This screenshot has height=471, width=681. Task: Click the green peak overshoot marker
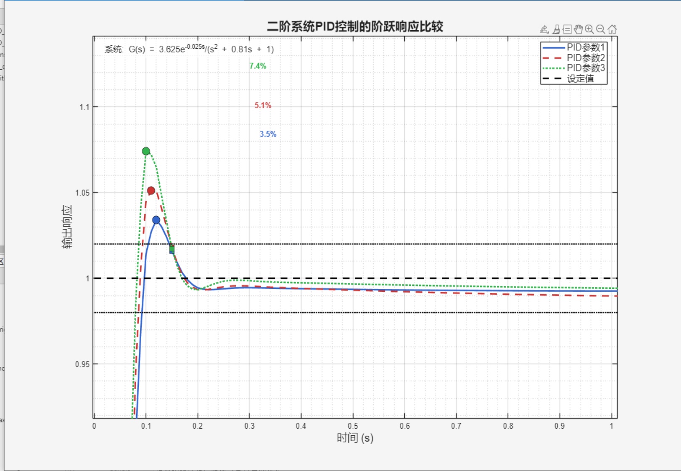pyautogui.click(x=146, y=151)
